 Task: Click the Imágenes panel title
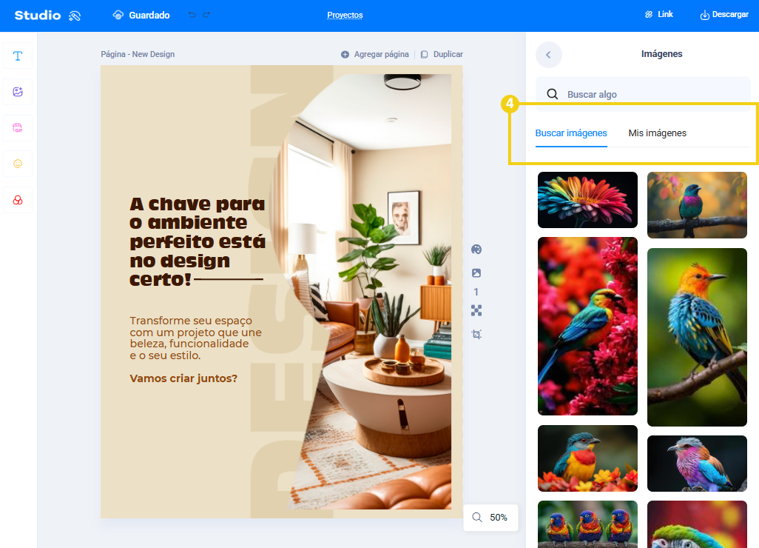661,54
